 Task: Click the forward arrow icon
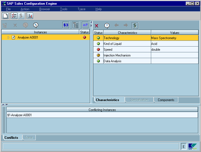[126, 25]
